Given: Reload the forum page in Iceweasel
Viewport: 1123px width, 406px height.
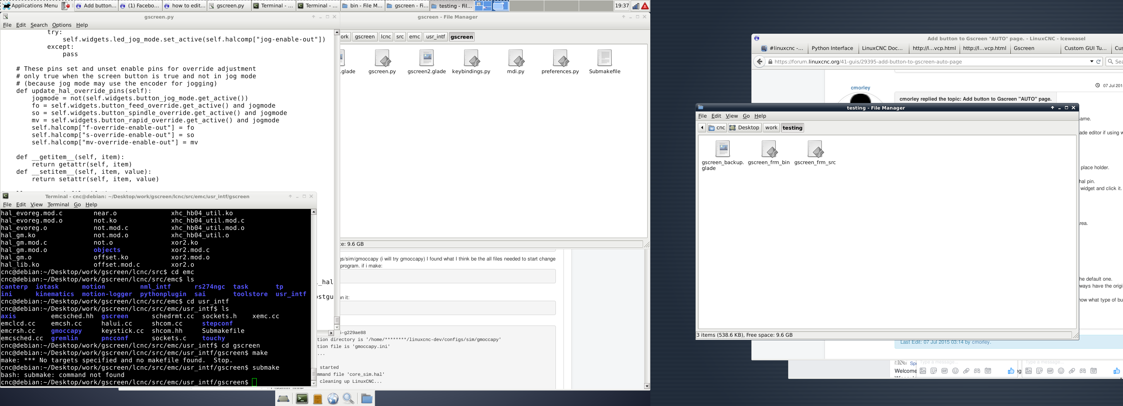Looking at the screenshot, I should click(x=1099, y=62).
